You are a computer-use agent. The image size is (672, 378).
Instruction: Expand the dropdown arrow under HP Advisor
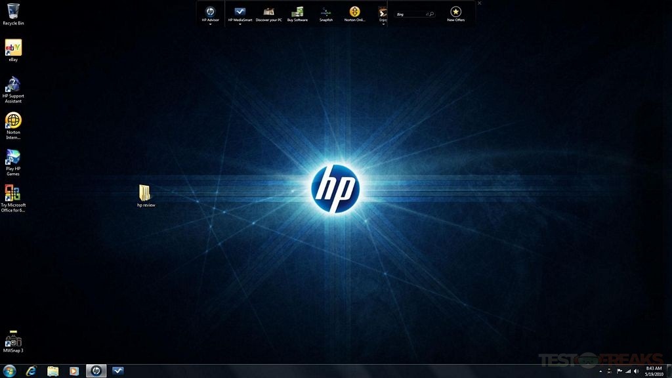210,24
